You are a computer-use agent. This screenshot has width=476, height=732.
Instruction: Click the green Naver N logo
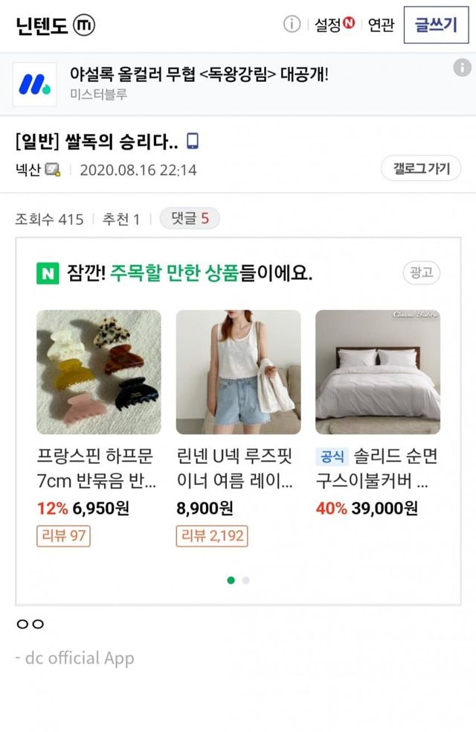pyautogui.click(x=47, y=273)
